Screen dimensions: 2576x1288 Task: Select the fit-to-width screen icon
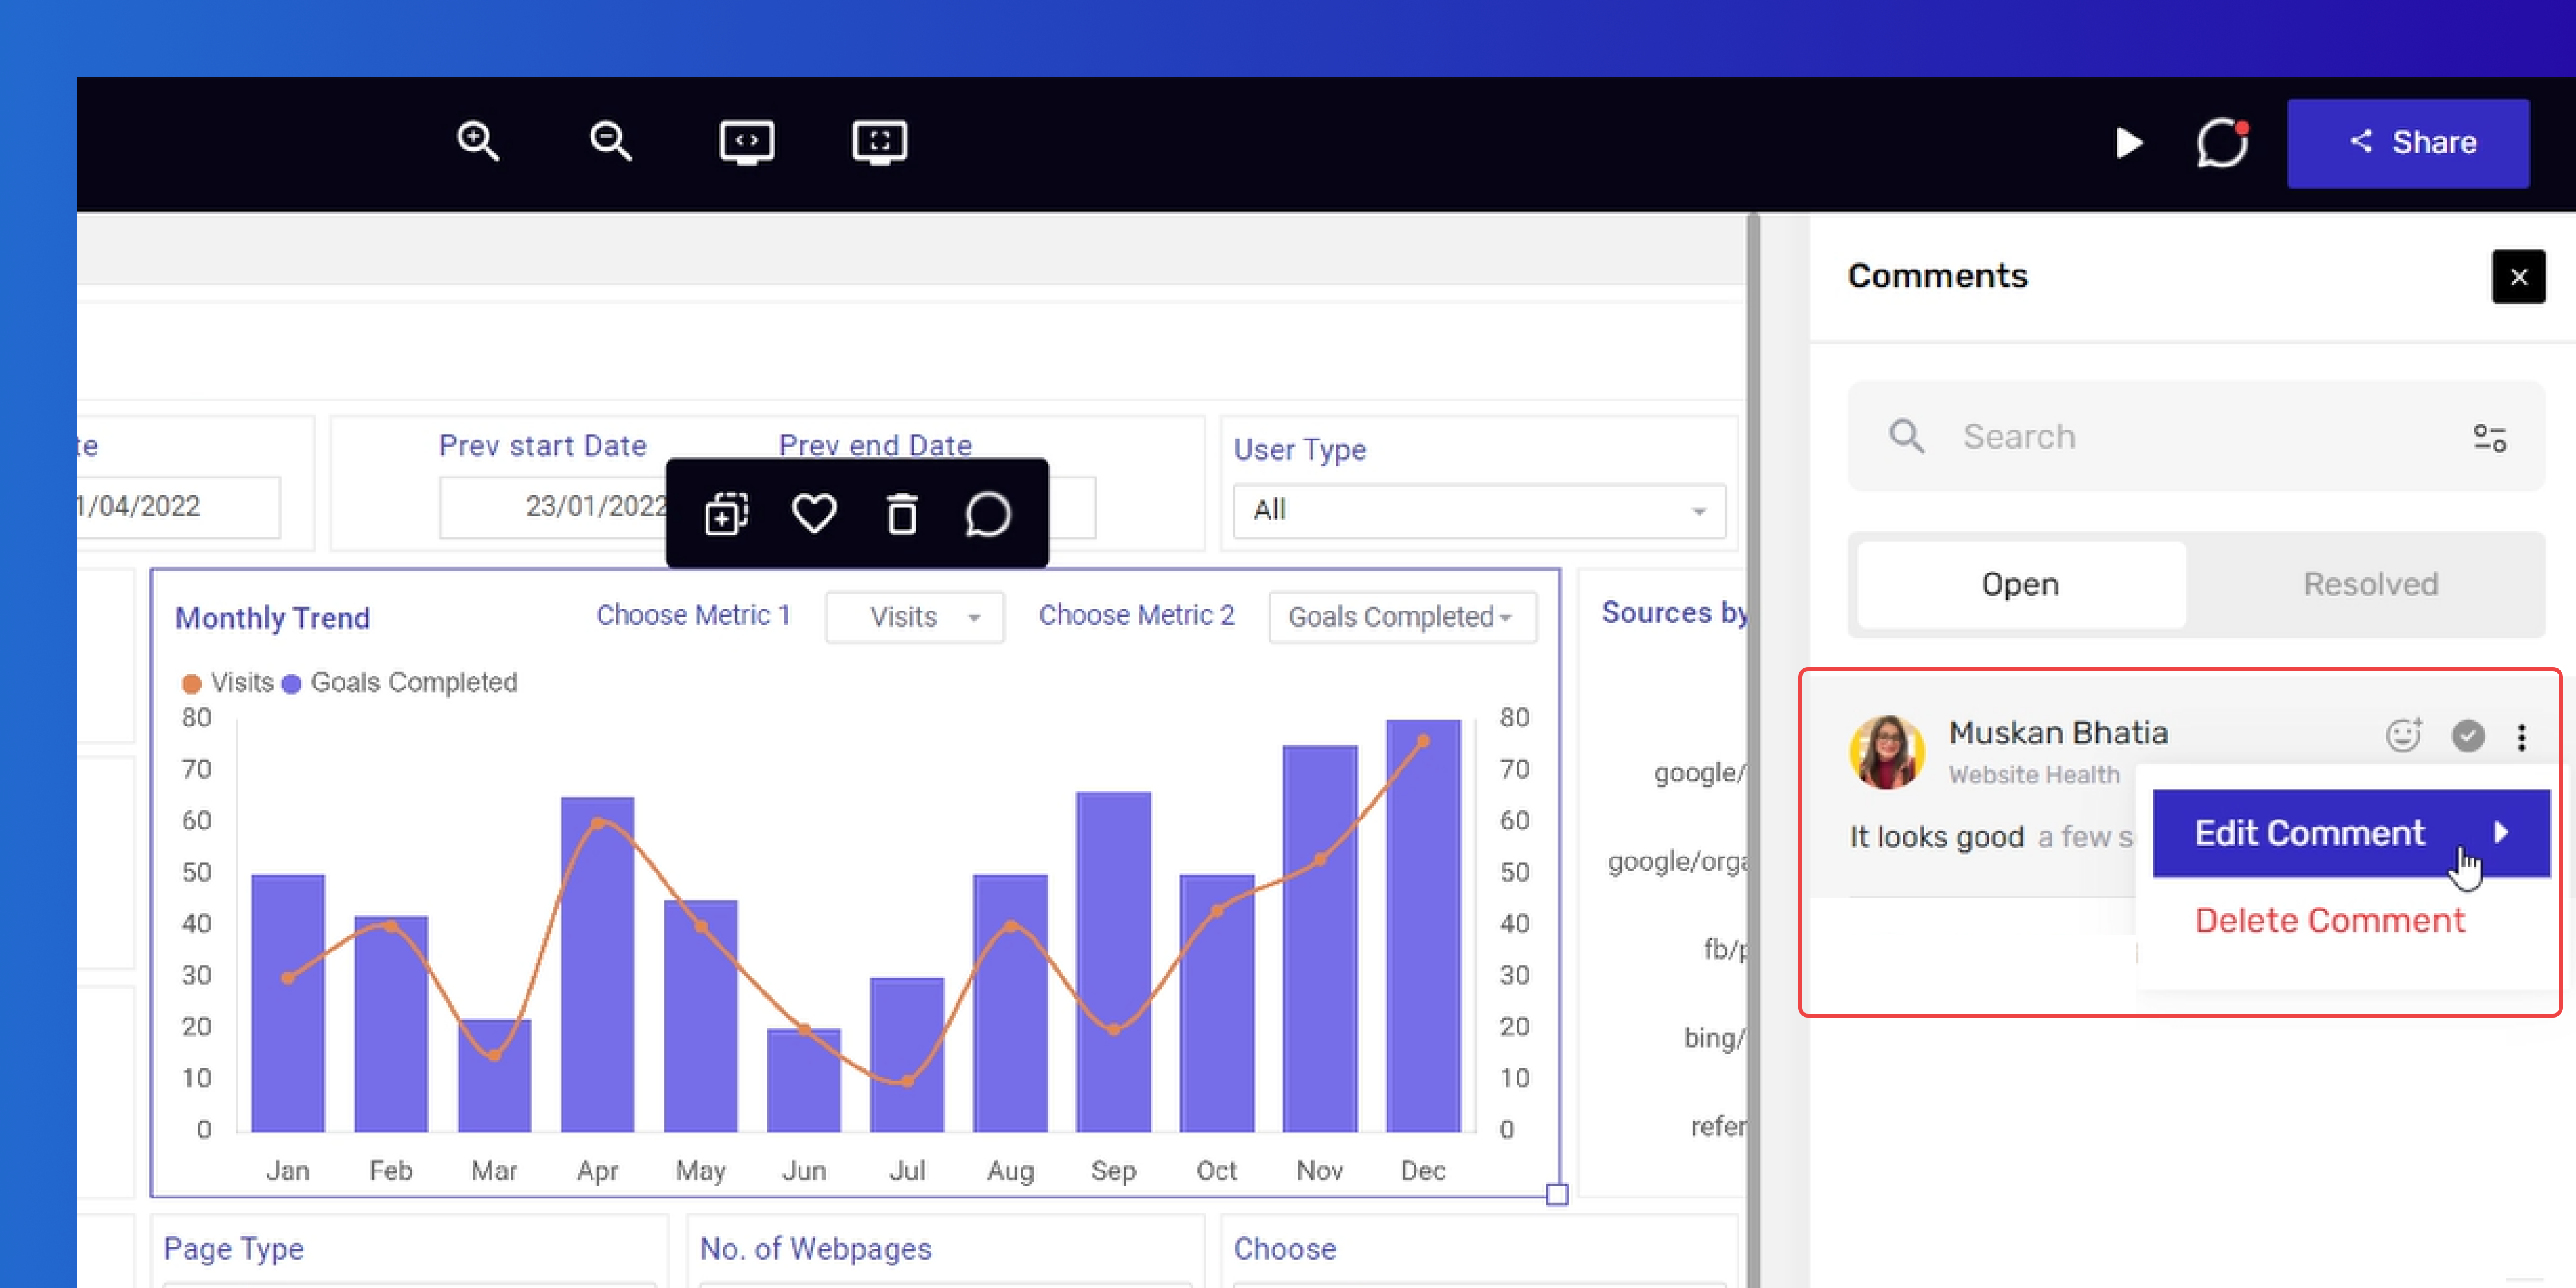coord(746,142)
